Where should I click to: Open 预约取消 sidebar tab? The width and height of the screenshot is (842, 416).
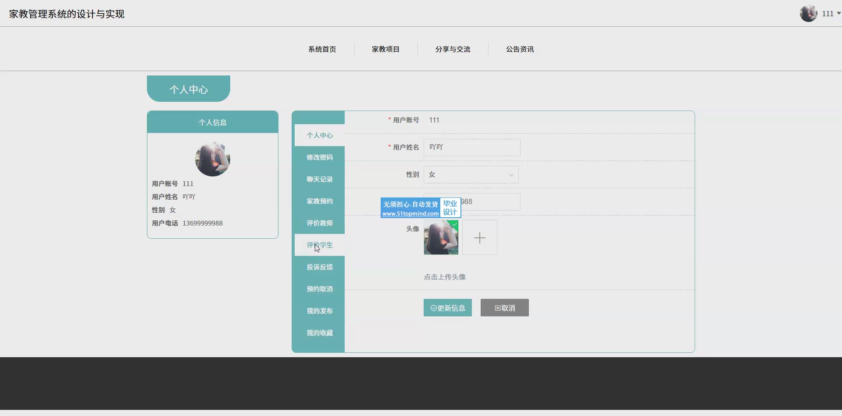(x=320, y=289)
